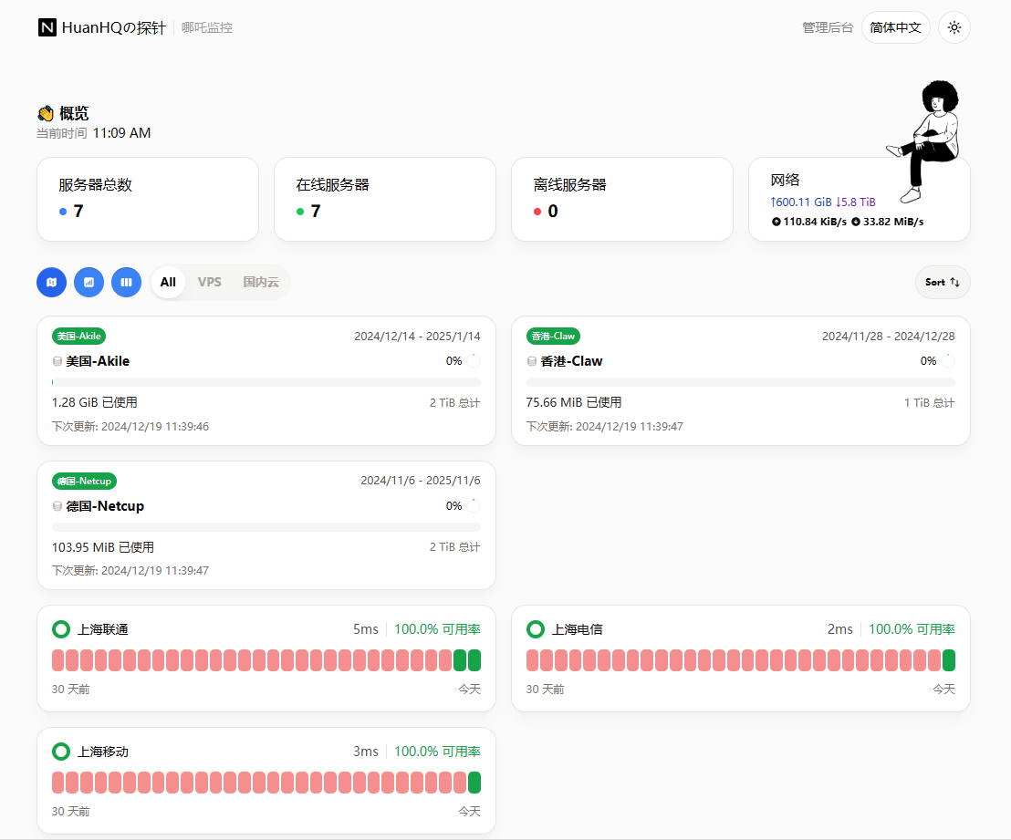This screenshot has width=1011, height=840.
Task: Toggle the light/dark theme sun button
Action: point(954,27)
